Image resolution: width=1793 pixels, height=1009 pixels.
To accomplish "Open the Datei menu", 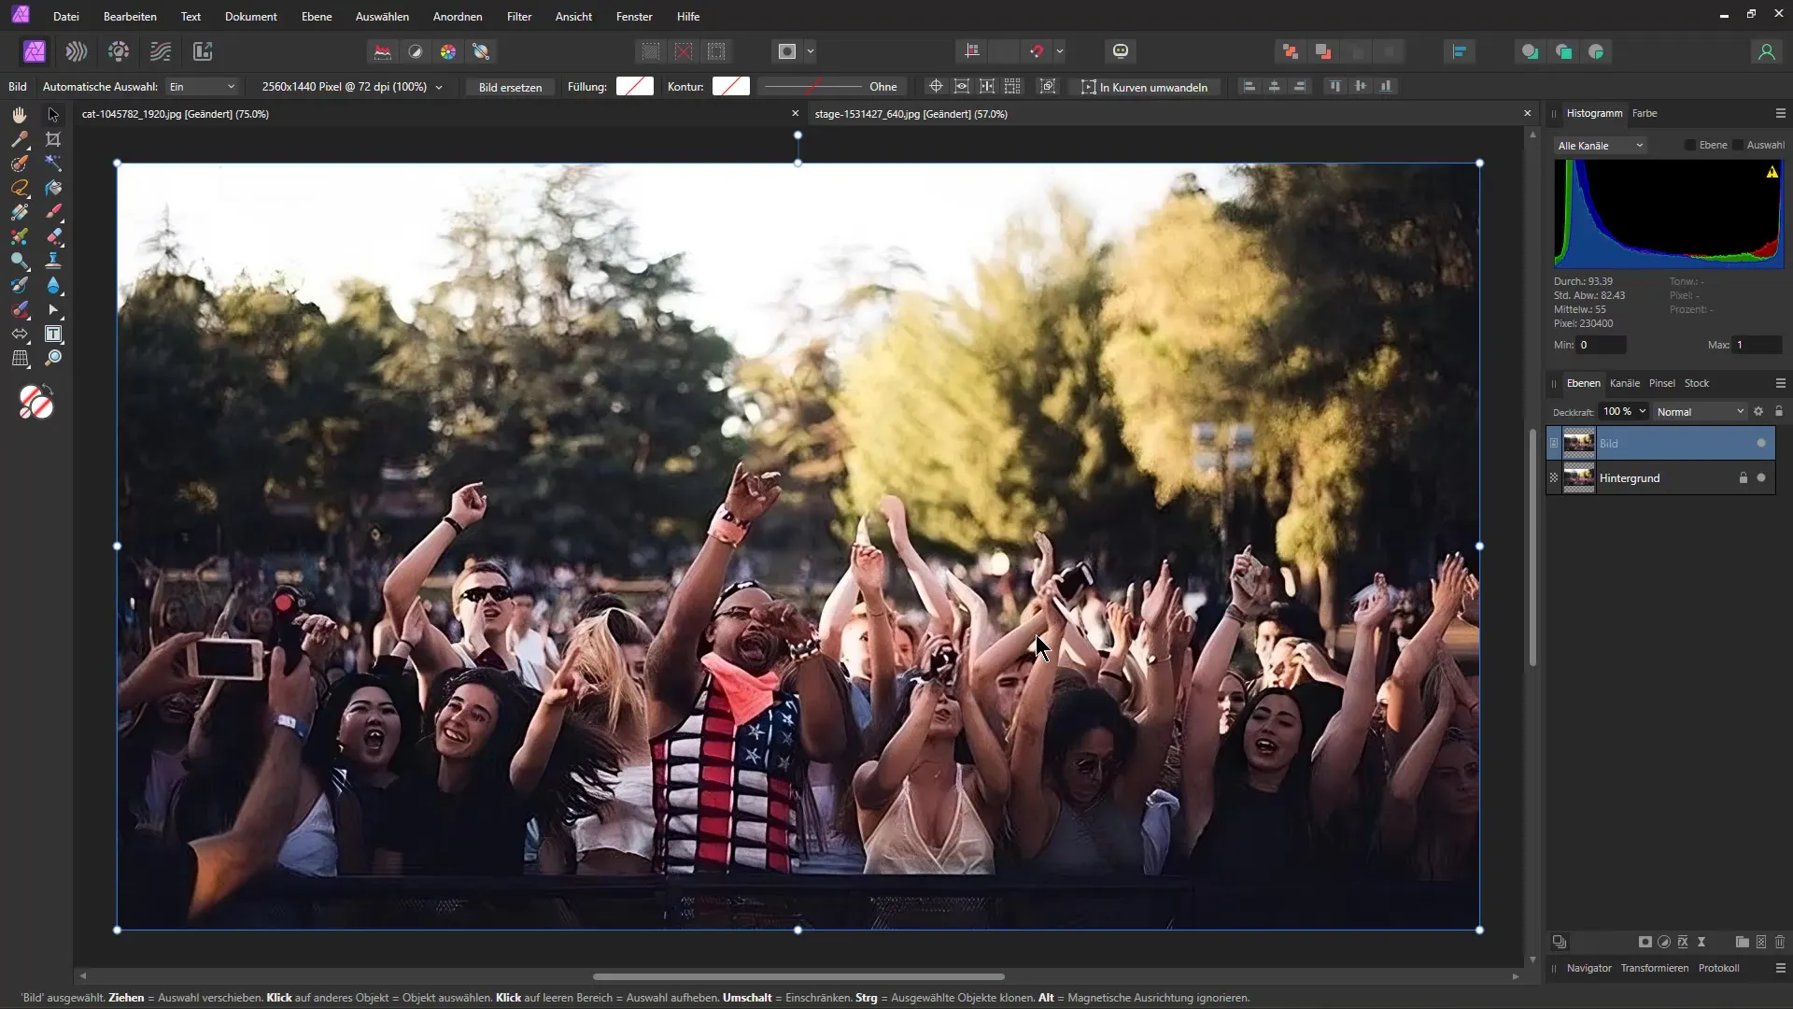I will point(66,17).
